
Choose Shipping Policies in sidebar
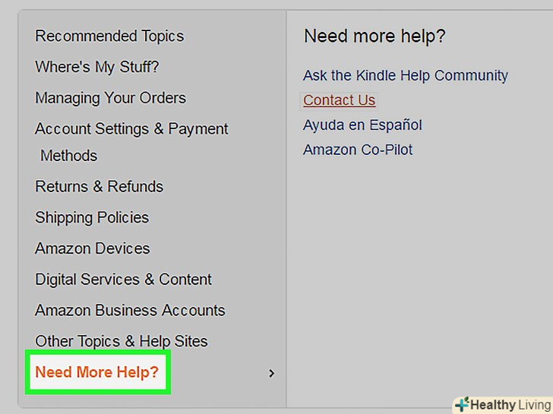point(92,217)
